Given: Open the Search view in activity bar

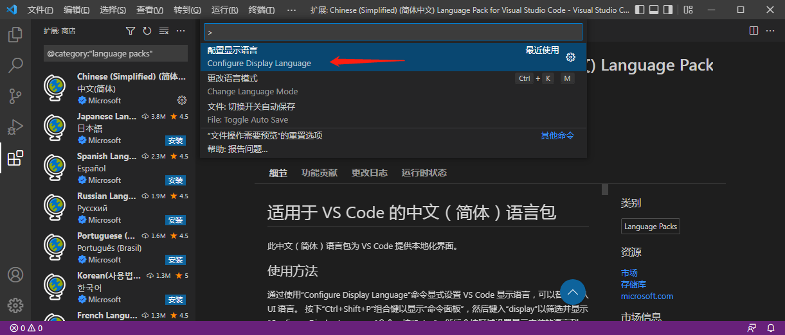Looking at the screenshot, I should pos(15,65).
